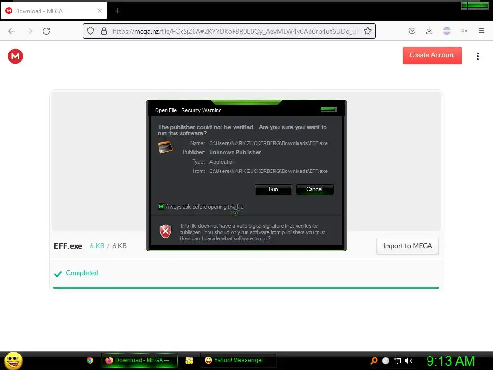Open a new browser tab

(x=117, y=11)
